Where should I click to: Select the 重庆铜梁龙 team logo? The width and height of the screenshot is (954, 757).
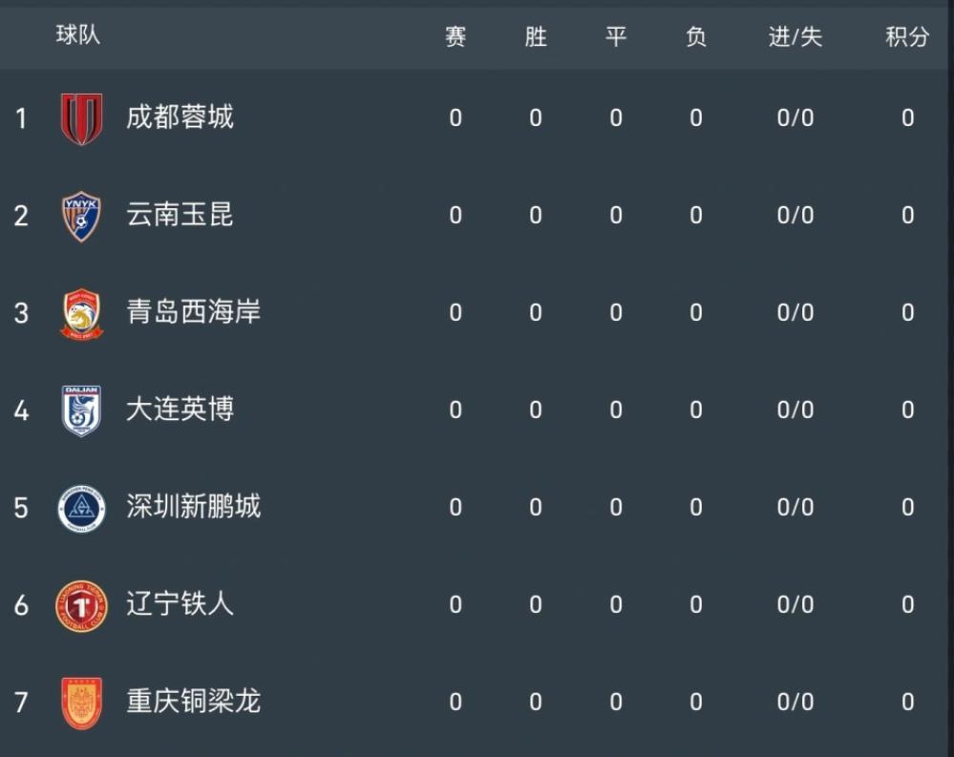(80, 702)
